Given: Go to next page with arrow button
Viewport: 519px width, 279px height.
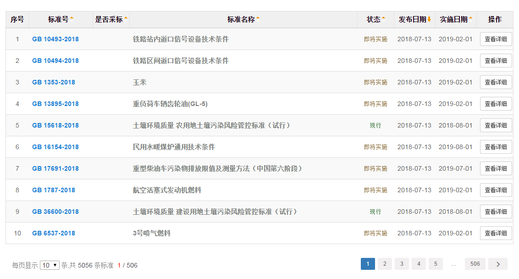Looking at the screenshot, I should 497,264.
